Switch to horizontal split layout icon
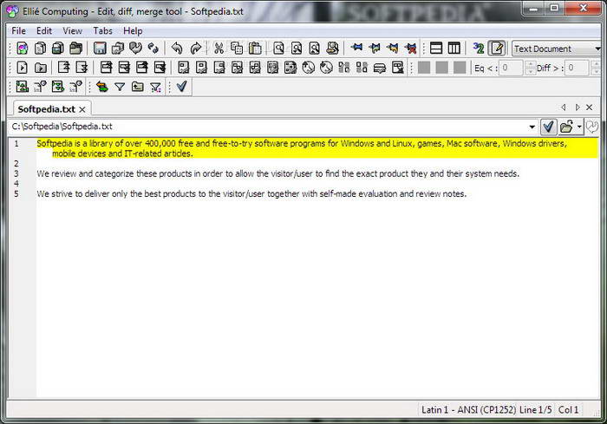The image size is (607, 424). click(436, 49)
